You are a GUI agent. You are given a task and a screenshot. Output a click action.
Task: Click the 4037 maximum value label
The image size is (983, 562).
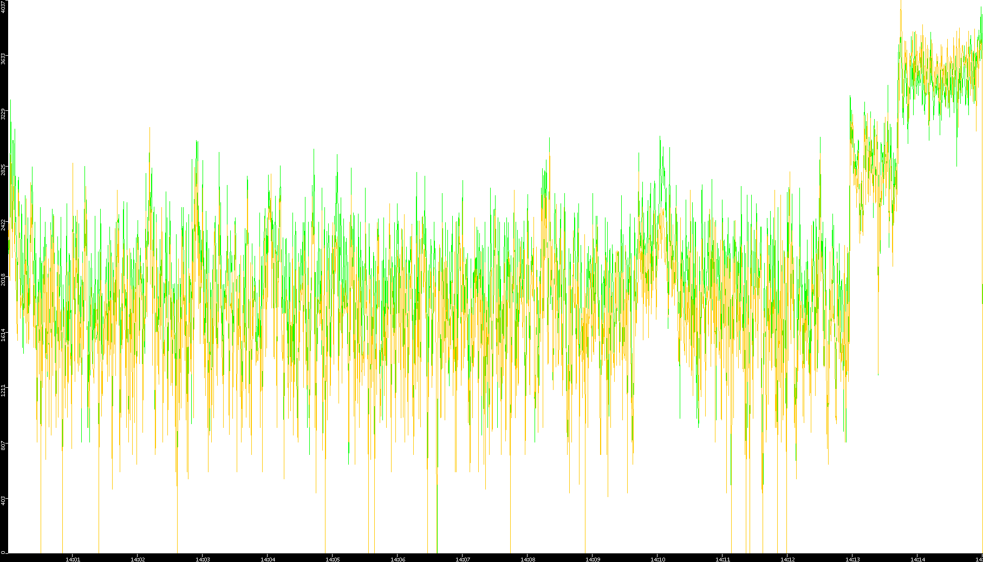click(4, 6)
